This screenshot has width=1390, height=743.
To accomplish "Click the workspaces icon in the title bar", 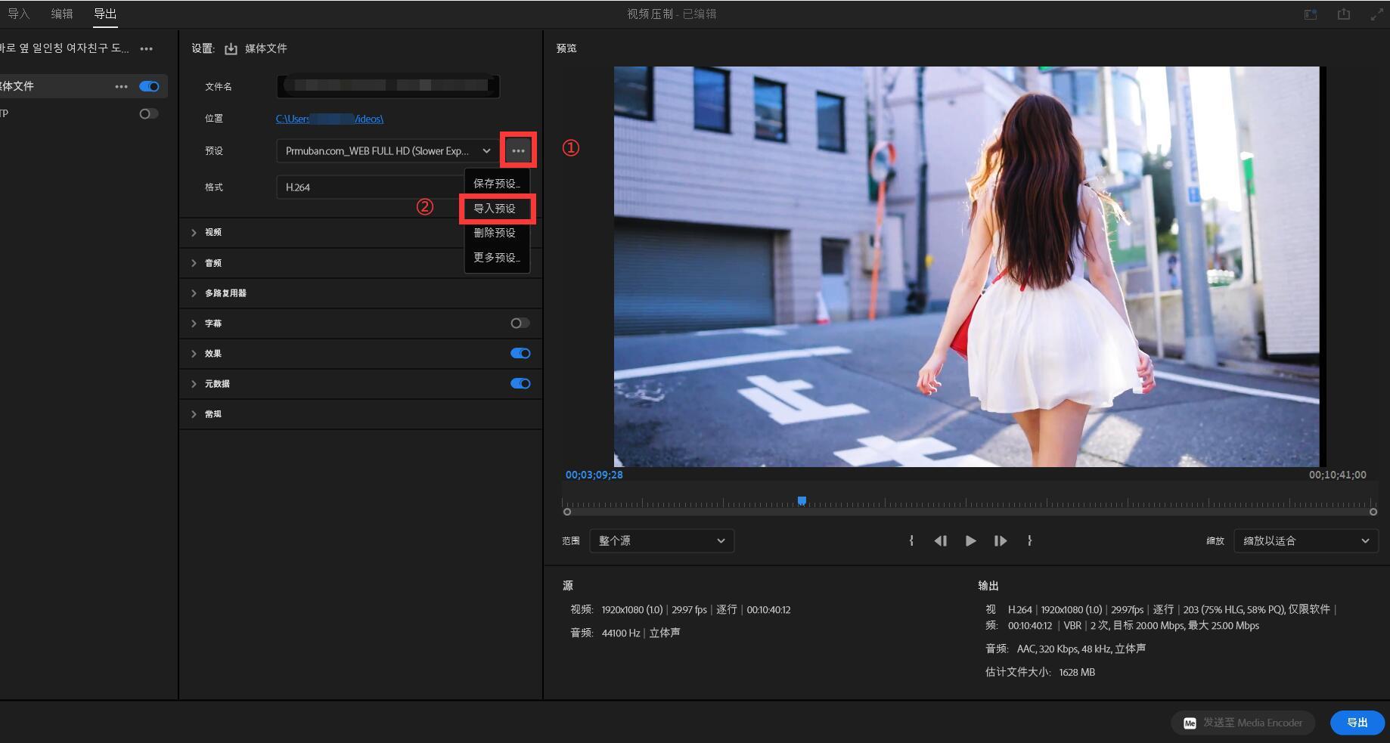I will 1311,14.
